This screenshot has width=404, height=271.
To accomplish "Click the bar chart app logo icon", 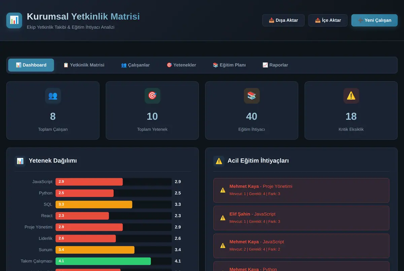I will [14, 21].
